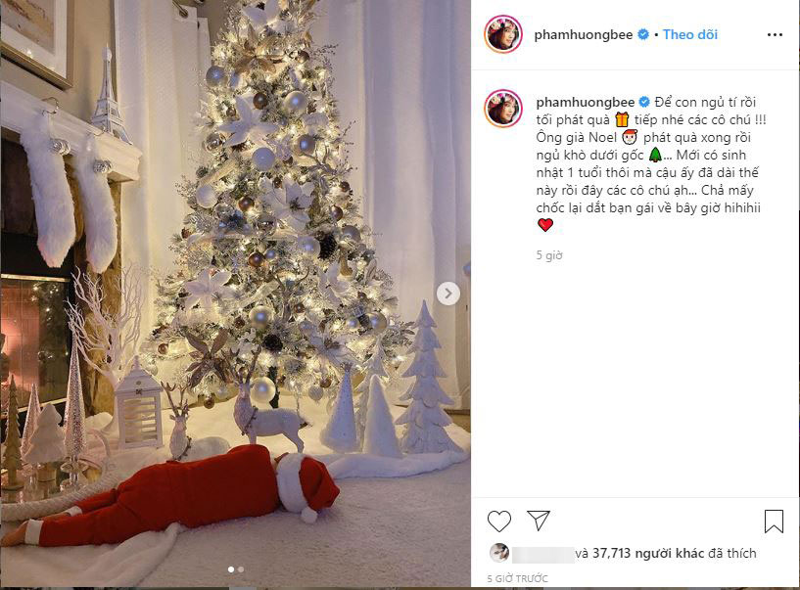The height and width of the screenshot is (590, 800).
Task: Open phamhuongbee username in caption
Action: point(586,102)
